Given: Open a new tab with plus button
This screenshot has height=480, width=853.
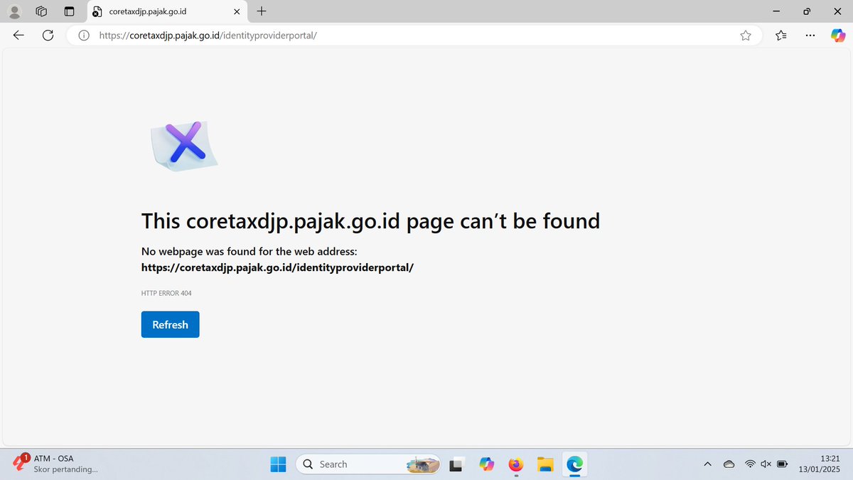Looking at the screenshot, I should pyautogui.click(x=262, y=11).
